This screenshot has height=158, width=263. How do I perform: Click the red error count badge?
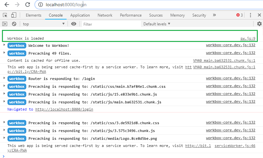pyautogui.click(x=240, y=15)
